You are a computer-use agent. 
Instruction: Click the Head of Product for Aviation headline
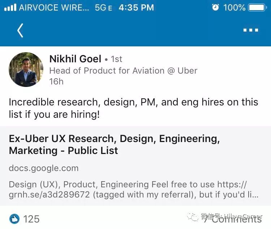123,70
